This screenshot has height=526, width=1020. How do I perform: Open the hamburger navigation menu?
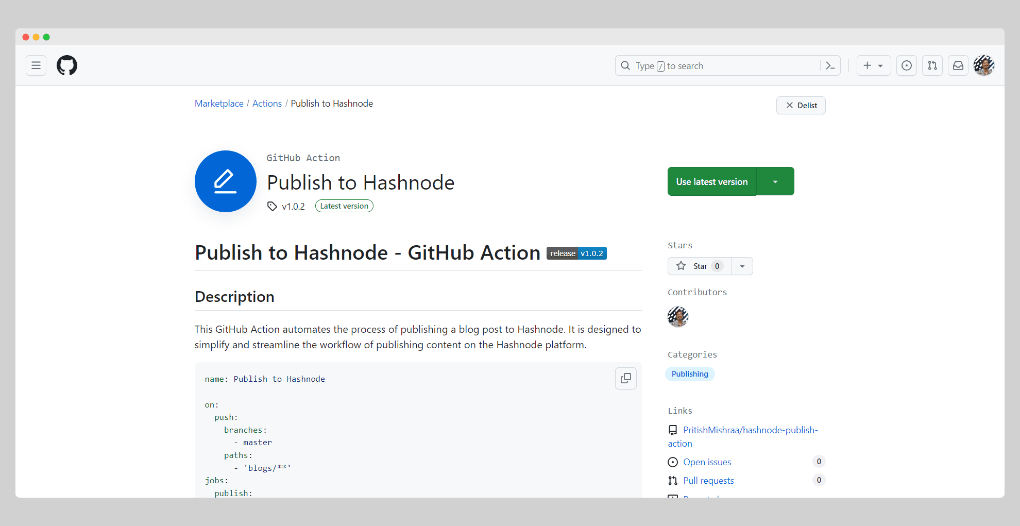pyautogui.click(x=36, y=65)
